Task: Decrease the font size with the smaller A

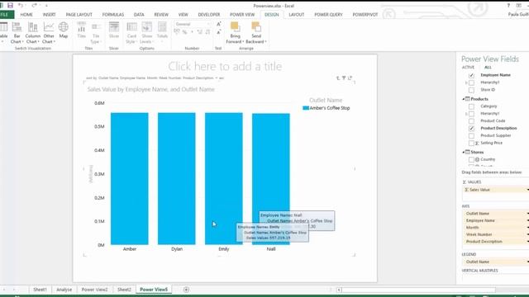Action: coord(218,32)
